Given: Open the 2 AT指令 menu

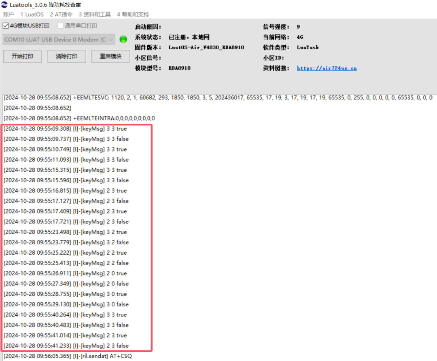Looking at the screenshot, I should [x=61, y=15].
